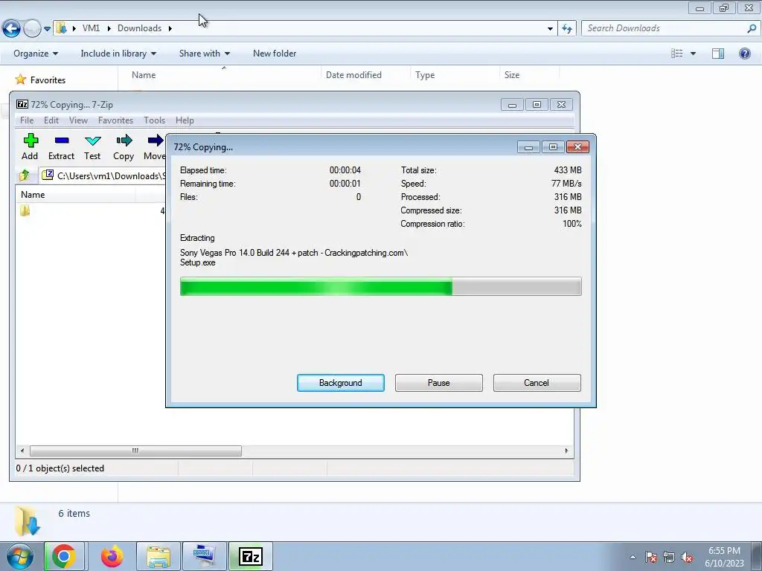Click the muted volume tray icon
The height and width of the screenshot is (571, 762).
click(687, 557)
